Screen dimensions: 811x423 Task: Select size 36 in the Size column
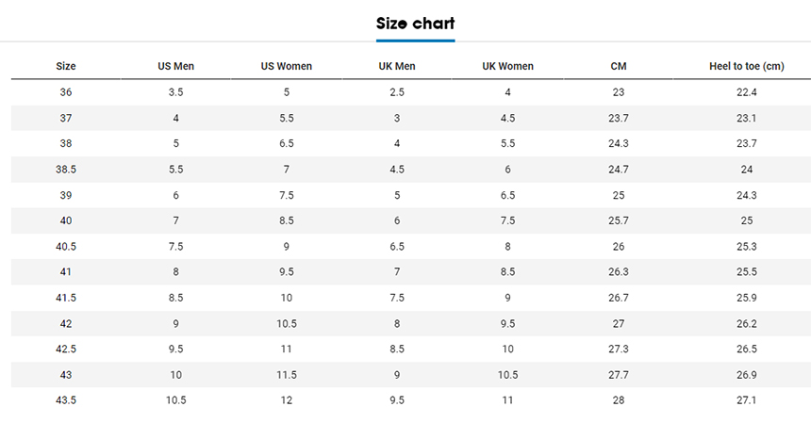click(x=66, y=92)
